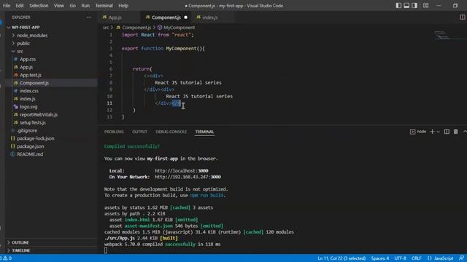The image size is (467, 262).
Task: Toggle primary side bar layout icon
Action: [x=398, y=6]
